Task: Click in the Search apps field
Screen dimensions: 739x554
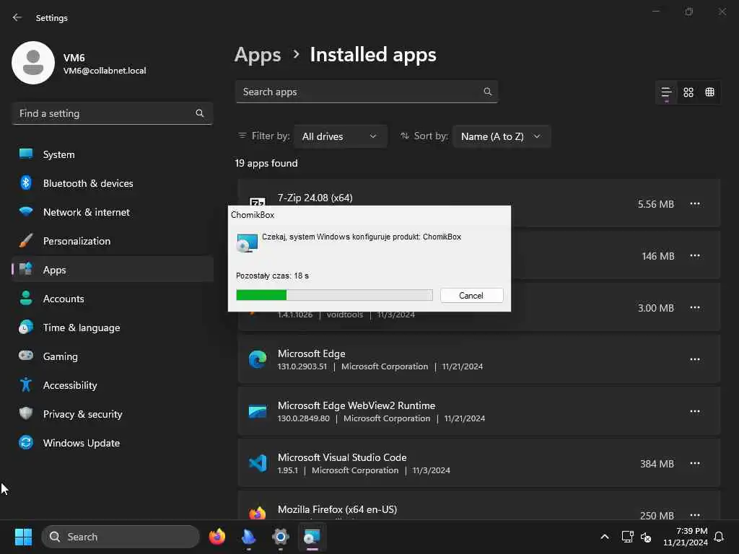Action: 367,92
